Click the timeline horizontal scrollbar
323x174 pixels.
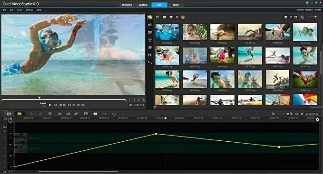point(78,172)
